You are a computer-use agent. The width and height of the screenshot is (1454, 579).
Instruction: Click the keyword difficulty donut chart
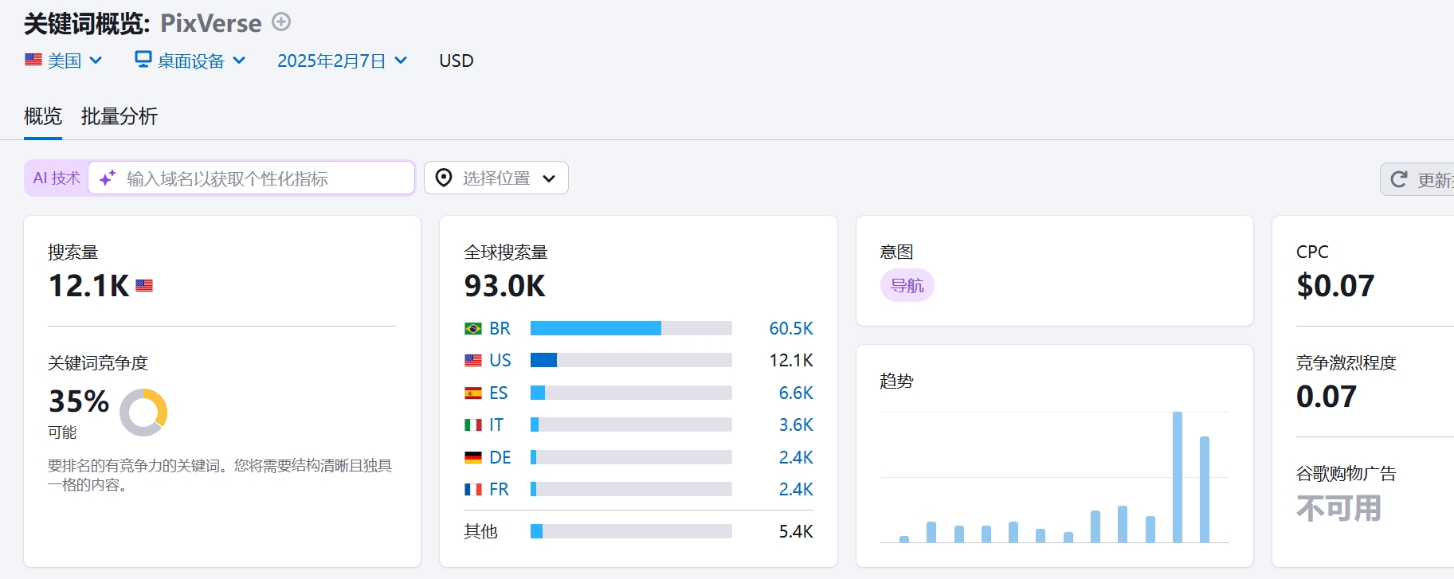click(143, 413)
